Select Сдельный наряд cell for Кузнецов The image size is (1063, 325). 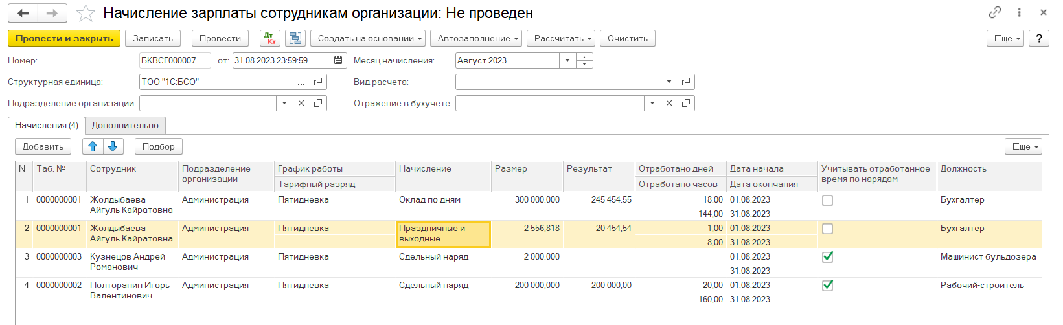point(443,263)
